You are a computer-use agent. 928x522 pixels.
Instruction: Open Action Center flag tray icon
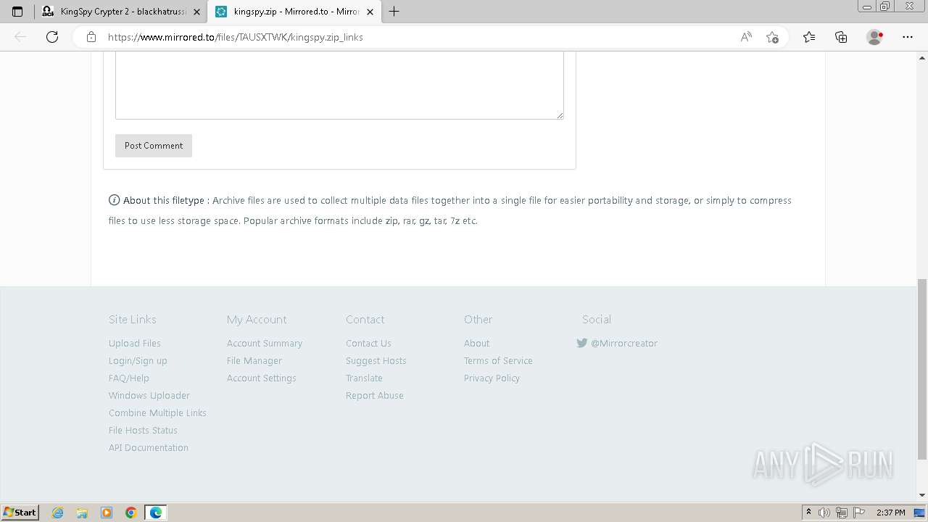859,513
